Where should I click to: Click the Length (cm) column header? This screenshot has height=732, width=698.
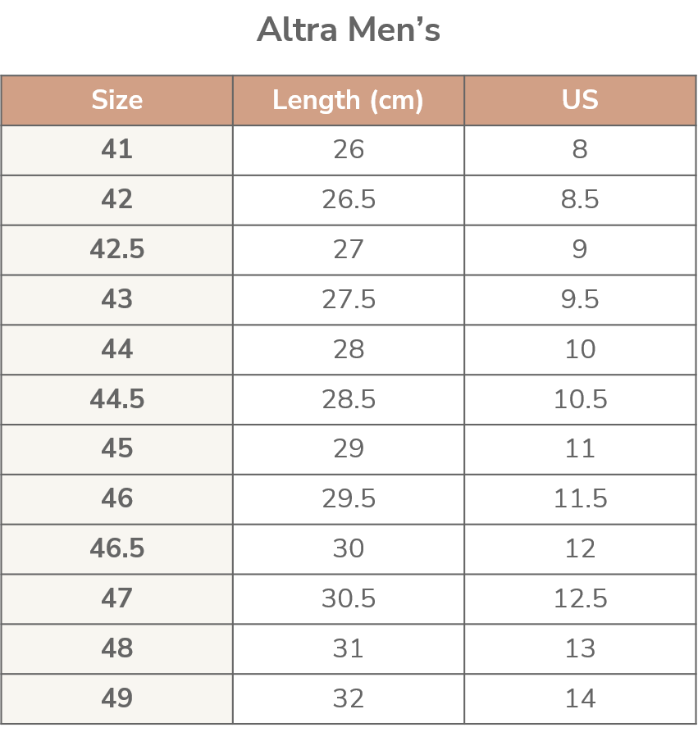348,100
